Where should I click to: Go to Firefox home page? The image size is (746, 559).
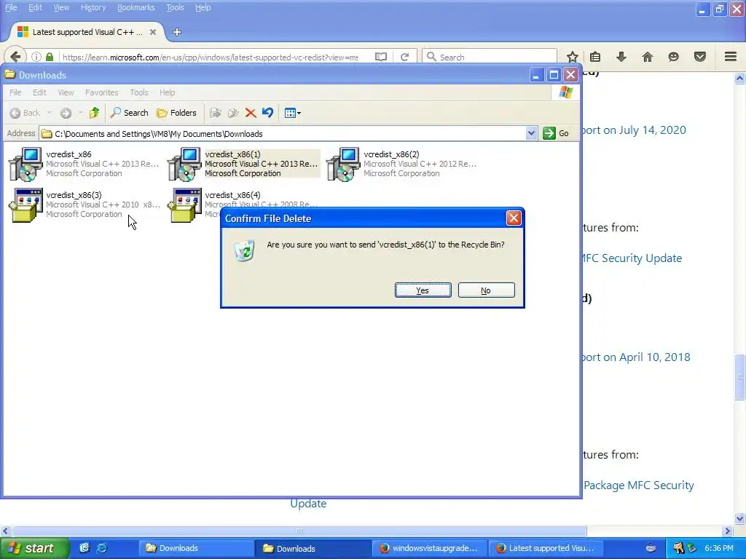(x=648, y=57)
